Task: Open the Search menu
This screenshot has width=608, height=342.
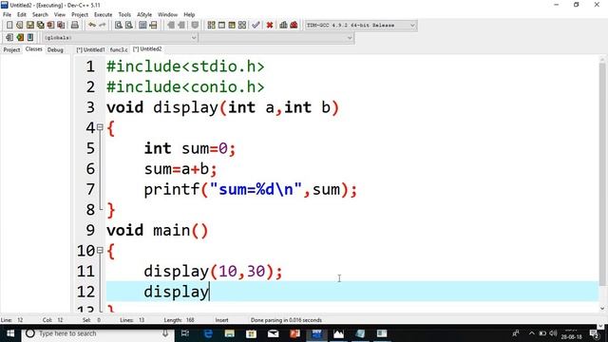Action: [40, 15]
